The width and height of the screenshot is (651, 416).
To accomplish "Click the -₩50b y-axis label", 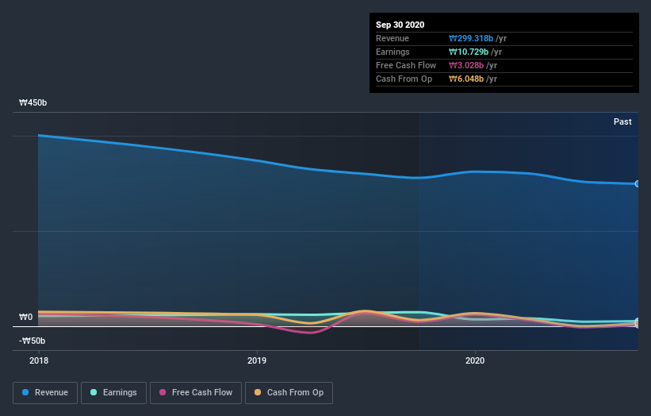I will point(32,341).
